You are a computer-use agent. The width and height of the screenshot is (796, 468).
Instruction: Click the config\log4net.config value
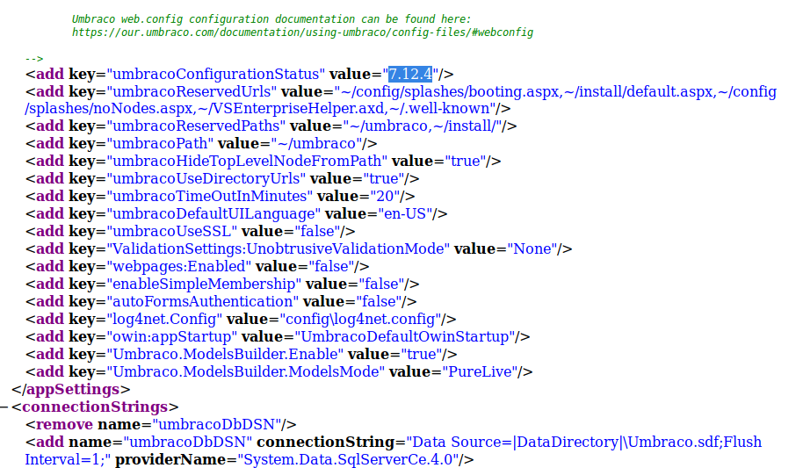(360, 320)
